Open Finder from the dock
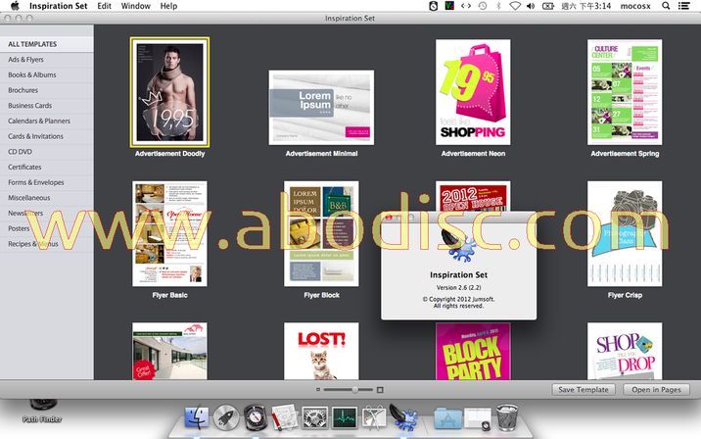The width and height of the screenshot is (701, 439). pyautogui.click(x=195, y=418)
